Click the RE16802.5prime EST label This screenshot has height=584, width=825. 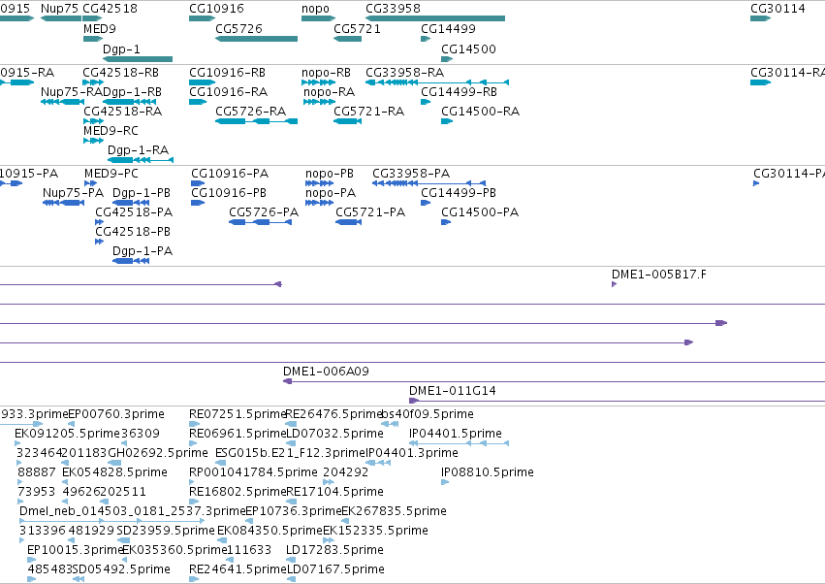[238, 492]
